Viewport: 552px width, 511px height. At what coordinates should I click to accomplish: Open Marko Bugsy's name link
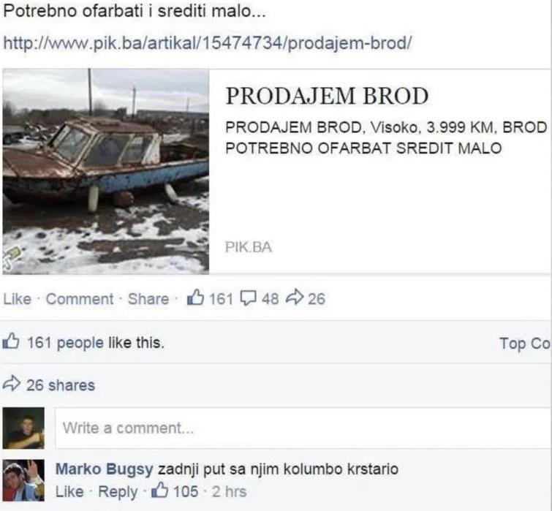tap(105, 469)
